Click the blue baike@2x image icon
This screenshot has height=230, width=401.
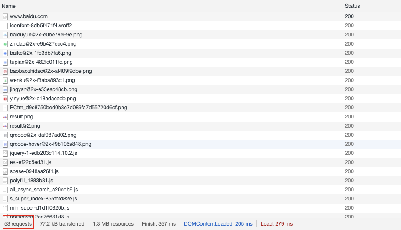point(5,53)
